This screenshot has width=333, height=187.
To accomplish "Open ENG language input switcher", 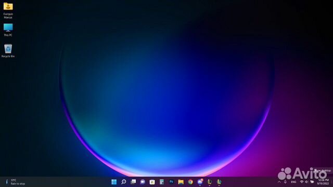I will point(293,182).
